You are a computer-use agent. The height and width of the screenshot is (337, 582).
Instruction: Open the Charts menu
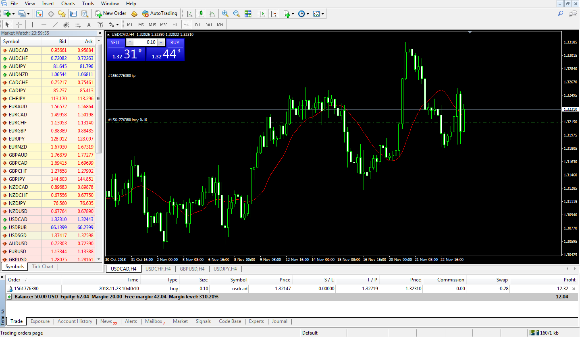68,4
